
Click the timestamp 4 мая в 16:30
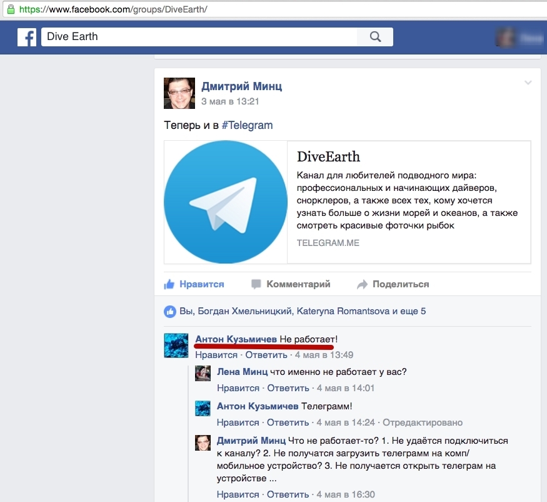coord(346,494)
